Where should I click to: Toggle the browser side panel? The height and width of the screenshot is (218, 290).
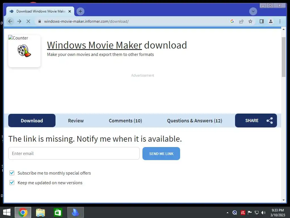pos(261,21)
